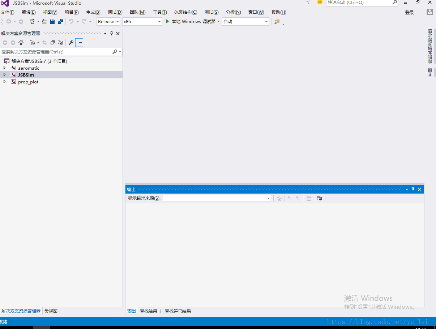
Task: Open the 团队(M) menu
Action: [137, 12]
